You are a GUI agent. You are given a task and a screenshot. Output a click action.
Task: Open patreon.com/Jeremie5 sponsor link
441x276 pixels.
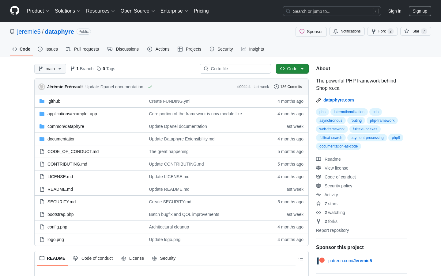point(350,261)
